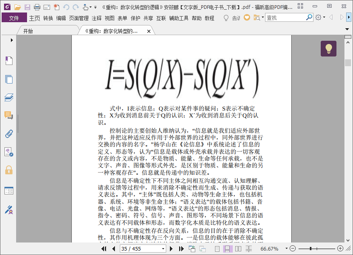The height and width of the screenshot is (255, 353).
Task: Open the search settings gear icon
Action: tap(318, 17)
